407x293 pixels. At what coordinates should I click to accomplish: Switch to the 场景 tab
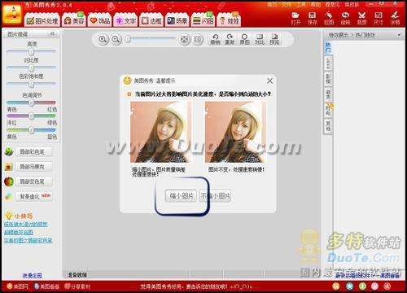pyautogui.click(x=177, y=20)
